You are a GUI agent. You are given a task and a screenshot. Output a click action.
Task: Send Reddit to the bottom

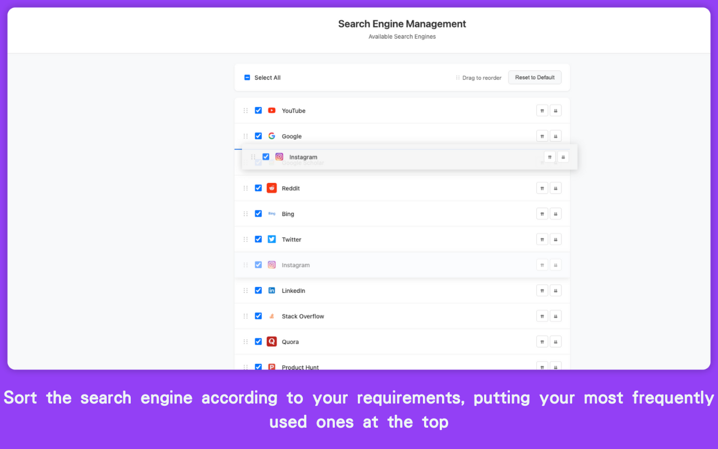(x=555, y=188)
